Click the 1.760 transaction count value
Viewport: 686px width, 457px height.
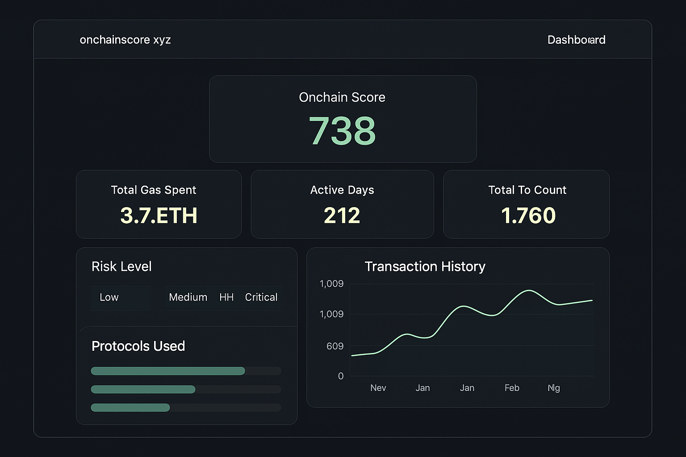pyautogui.click(x=527, y=216)
